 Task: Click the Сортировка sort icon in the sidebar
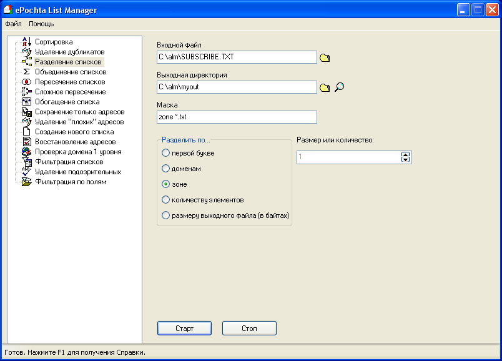pyautogui.click(x=26, y=42)
